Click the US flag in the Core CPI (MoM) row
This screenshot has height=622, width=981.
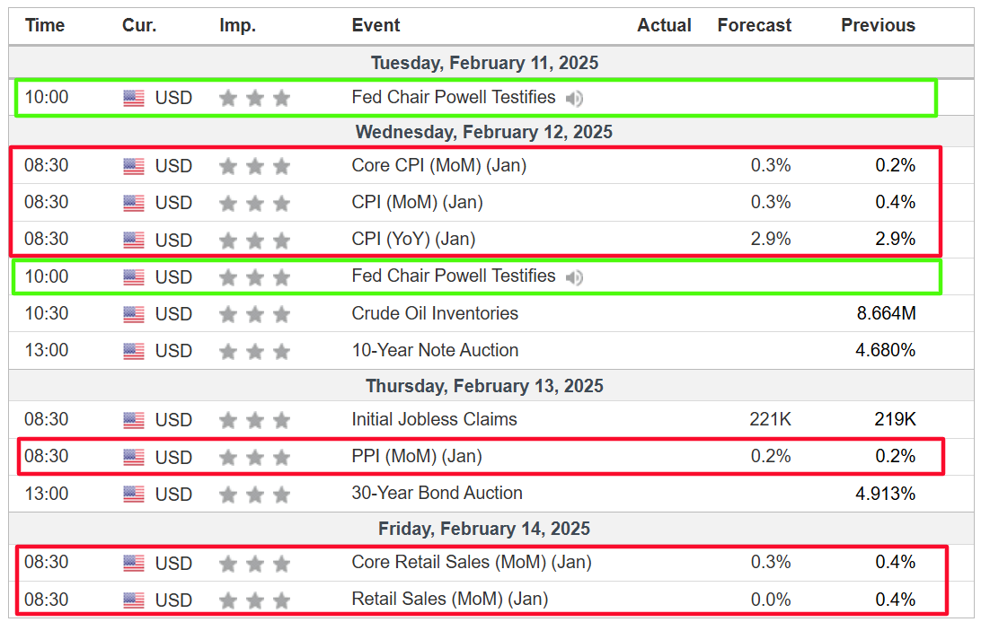coord(134,166)
